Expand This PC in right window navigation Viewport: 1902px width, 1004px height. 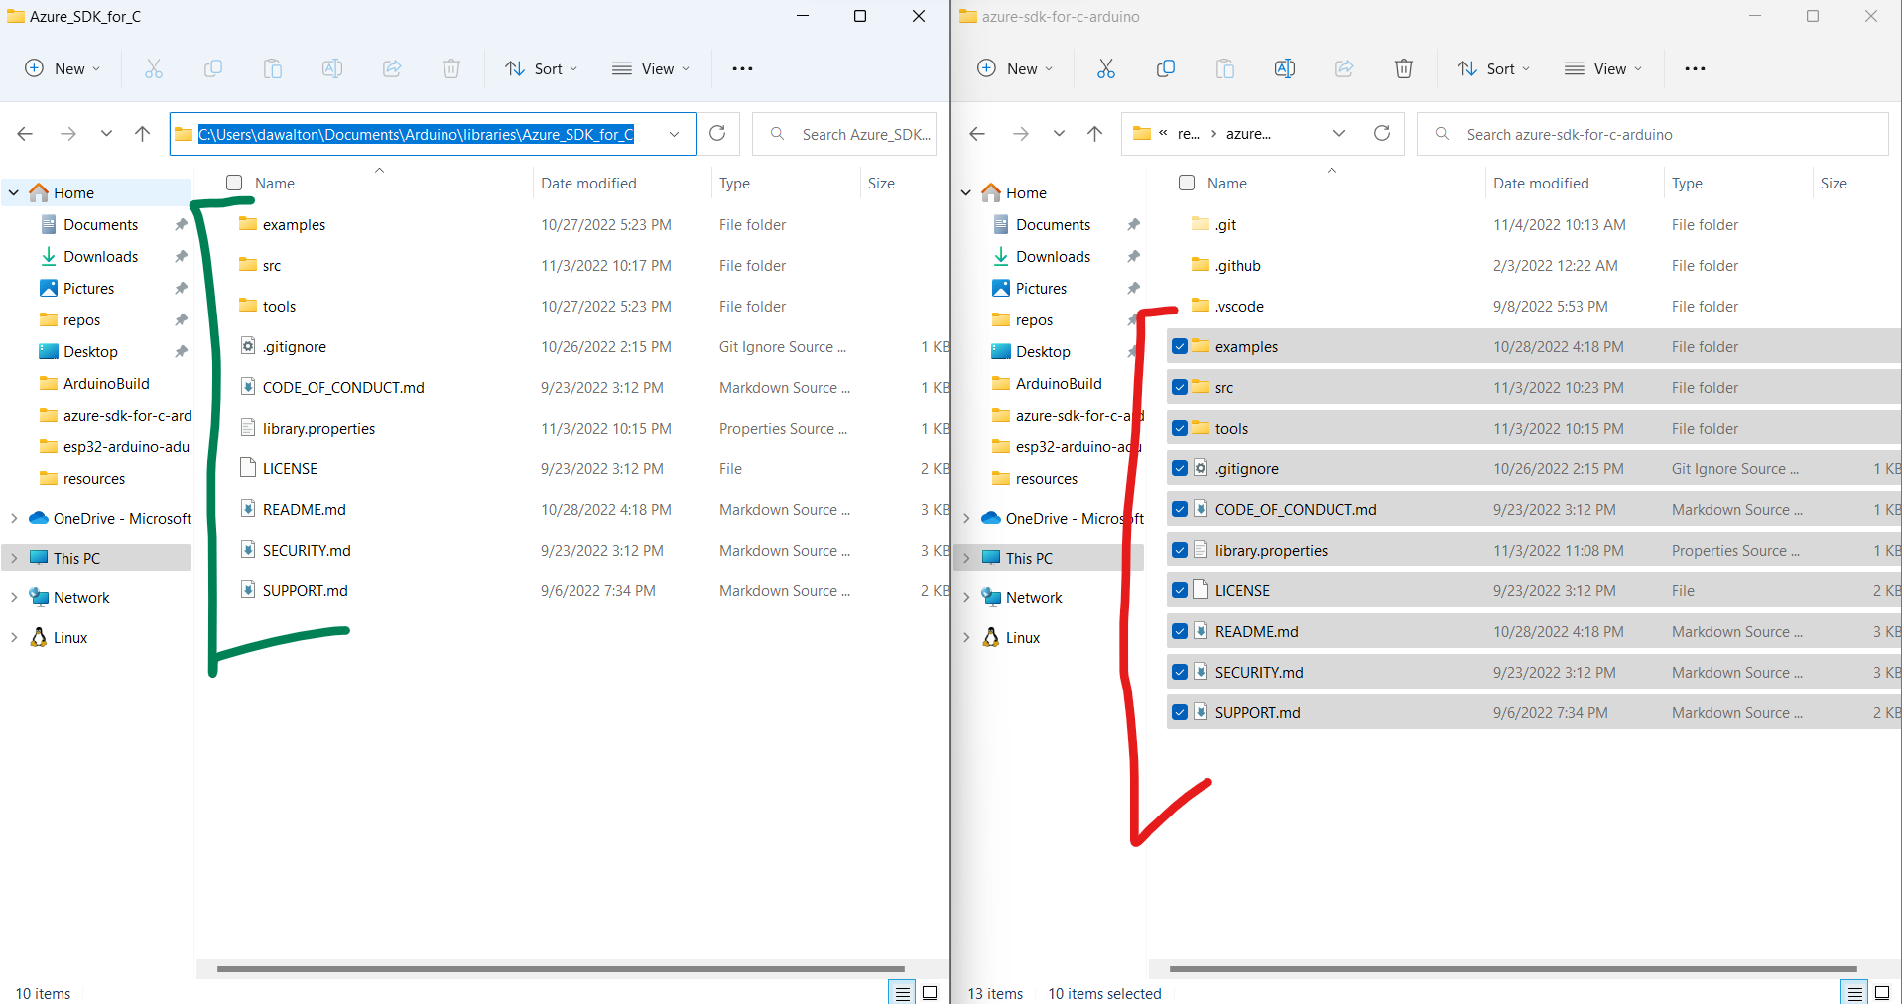[x=966, y=558]
